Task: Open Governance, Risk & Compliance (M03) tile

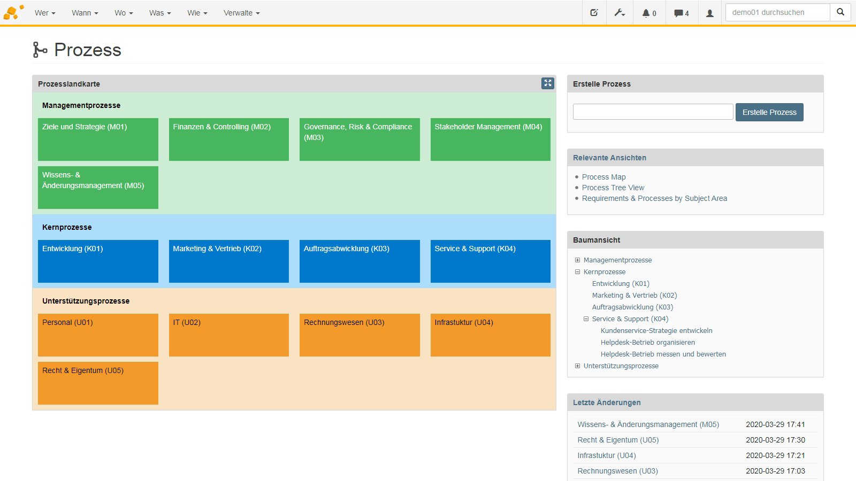Action: [x=360, y=139]
